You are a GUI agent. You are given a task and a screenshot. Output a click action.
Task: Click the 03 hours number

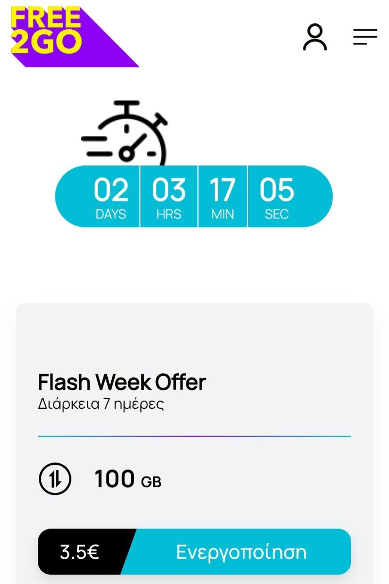tap(169, 190)
